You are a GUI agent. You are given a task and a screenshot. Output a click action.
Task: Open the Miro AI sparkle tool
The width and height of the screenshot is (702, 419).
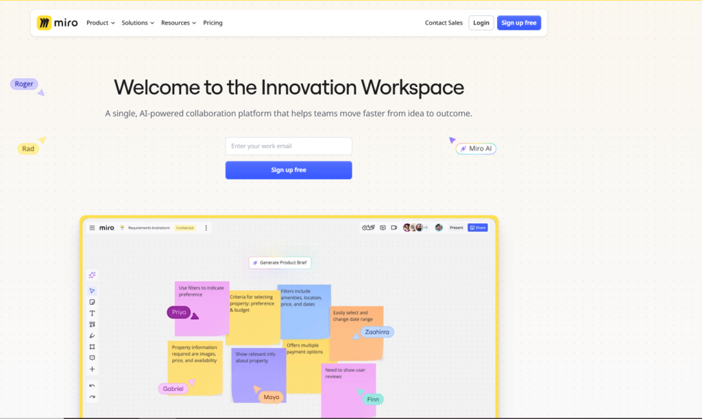(x=92, y=275)
